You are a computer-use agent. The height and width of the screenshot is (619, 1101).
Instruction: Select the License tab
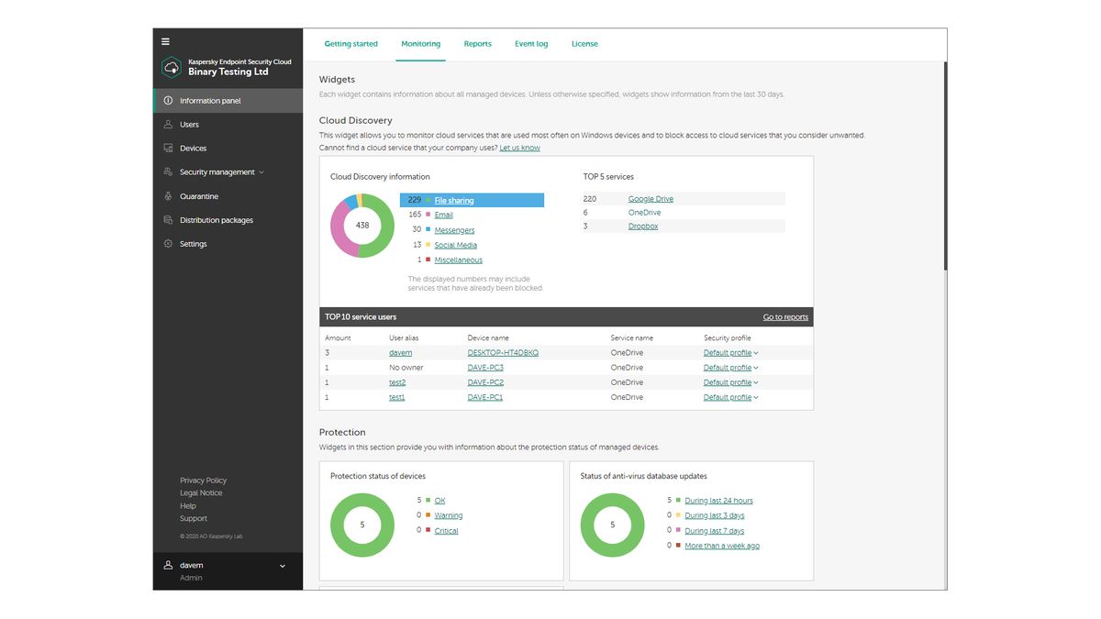click(584, 43)
